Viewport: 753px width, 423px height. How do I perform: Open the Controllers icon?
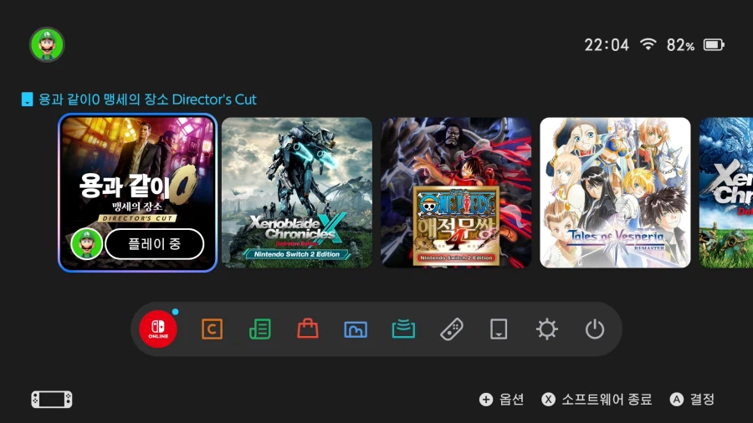pyautogui.click(x=452, y=329)
